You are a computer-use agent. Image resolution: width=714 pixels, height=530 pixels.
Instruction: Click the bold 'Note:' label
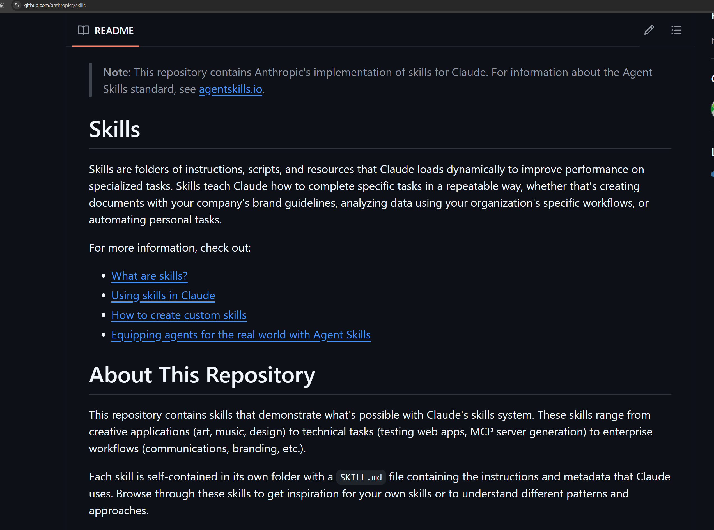click(117, 73)
